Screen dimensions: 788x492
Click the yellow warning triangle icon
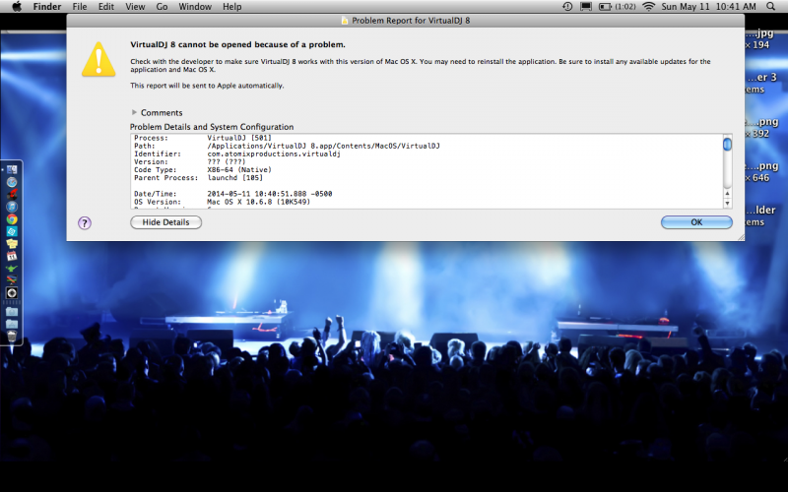[98, 59]
